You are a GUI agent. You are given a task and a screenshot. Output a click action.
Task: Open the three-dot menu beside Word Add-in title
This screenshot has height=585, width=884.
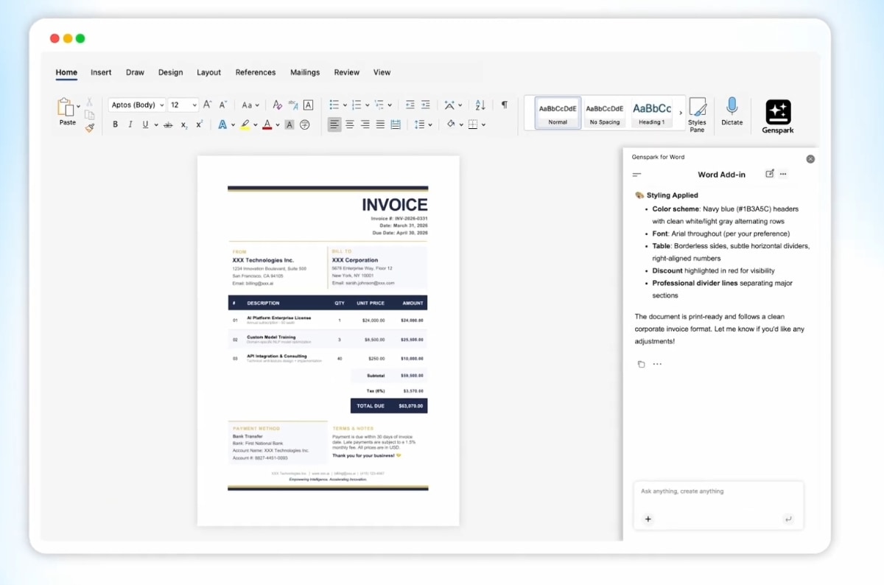tap(783, 174)
